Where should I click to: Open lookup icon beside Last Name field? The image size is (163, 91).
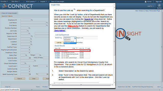pyautogui.click(x=47, y=23)
